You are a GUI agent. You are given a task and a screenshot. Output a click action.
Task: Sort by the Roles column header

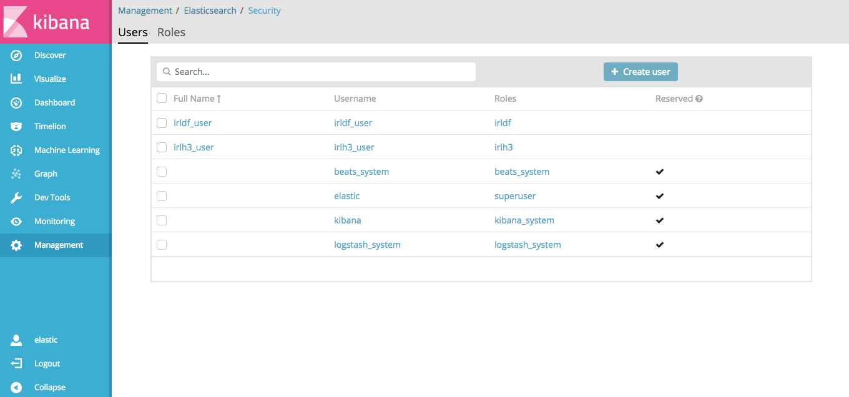pos(506,99)
